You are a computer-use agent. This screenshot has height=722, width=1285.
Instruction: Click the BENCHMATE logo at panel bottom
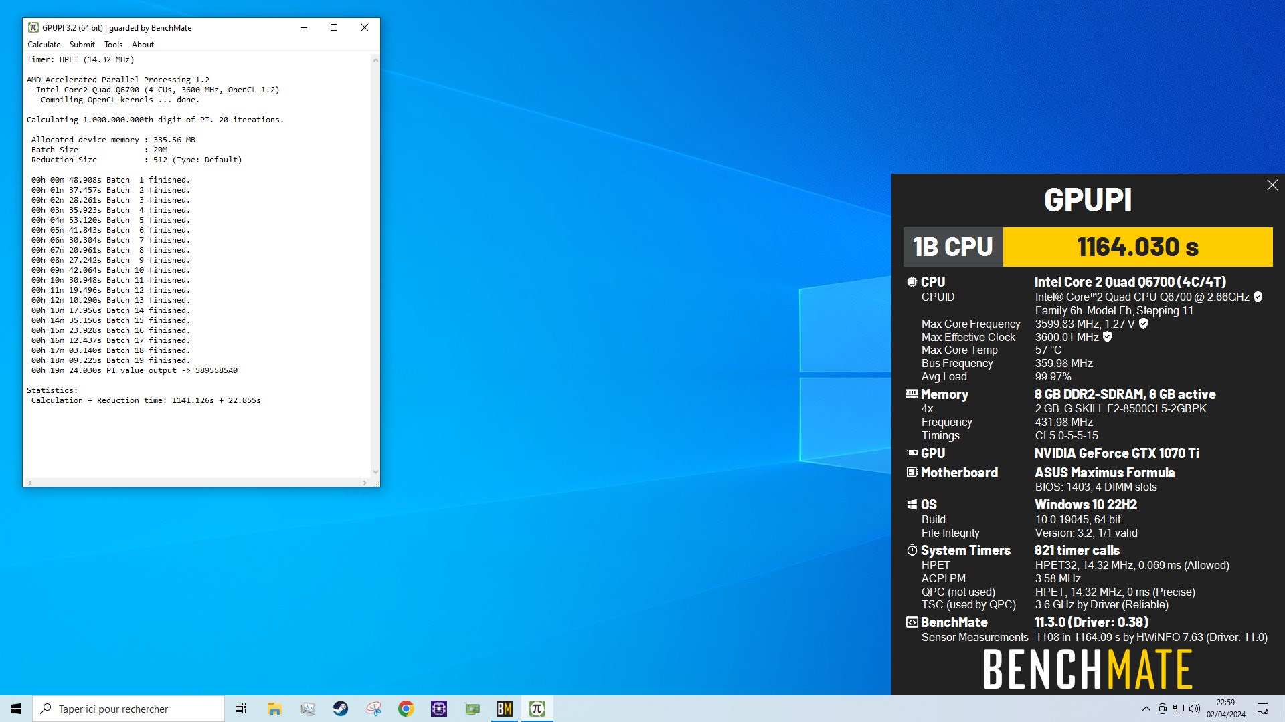tap(1088, 669)
